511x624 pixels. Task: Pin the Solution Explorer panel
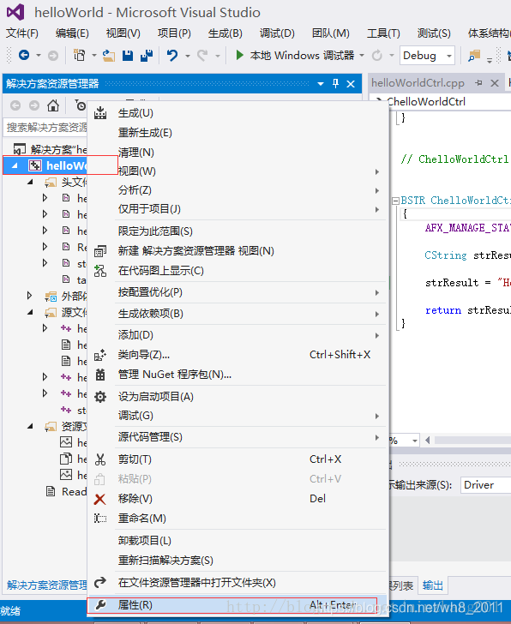coord(335,84)
